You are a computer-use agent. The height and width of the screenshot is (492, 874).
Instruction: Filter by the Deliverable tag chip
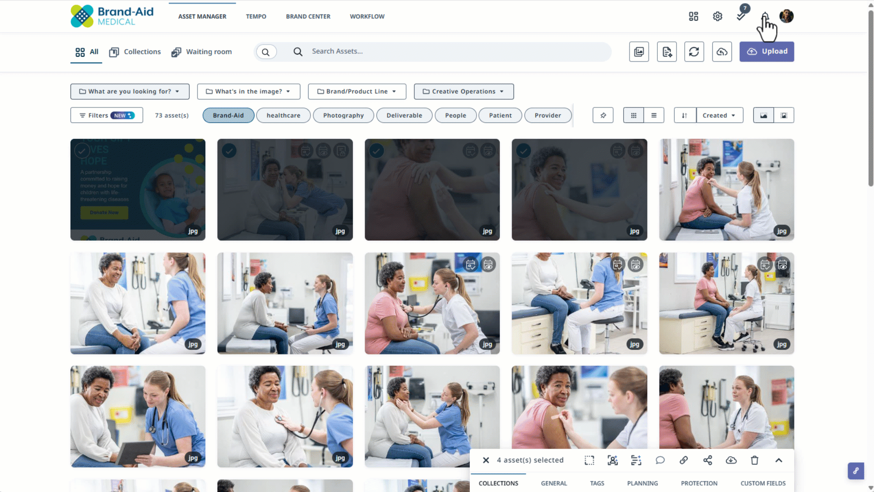pos(404,115)
